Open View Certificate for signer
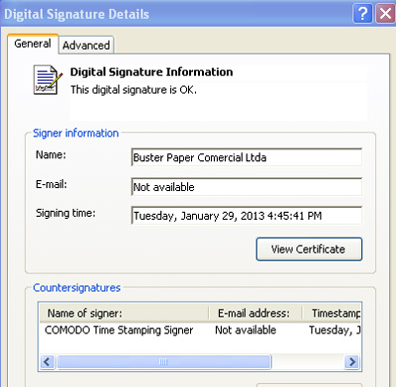Viewport: 396px width, 387px height. coord(308,249)
